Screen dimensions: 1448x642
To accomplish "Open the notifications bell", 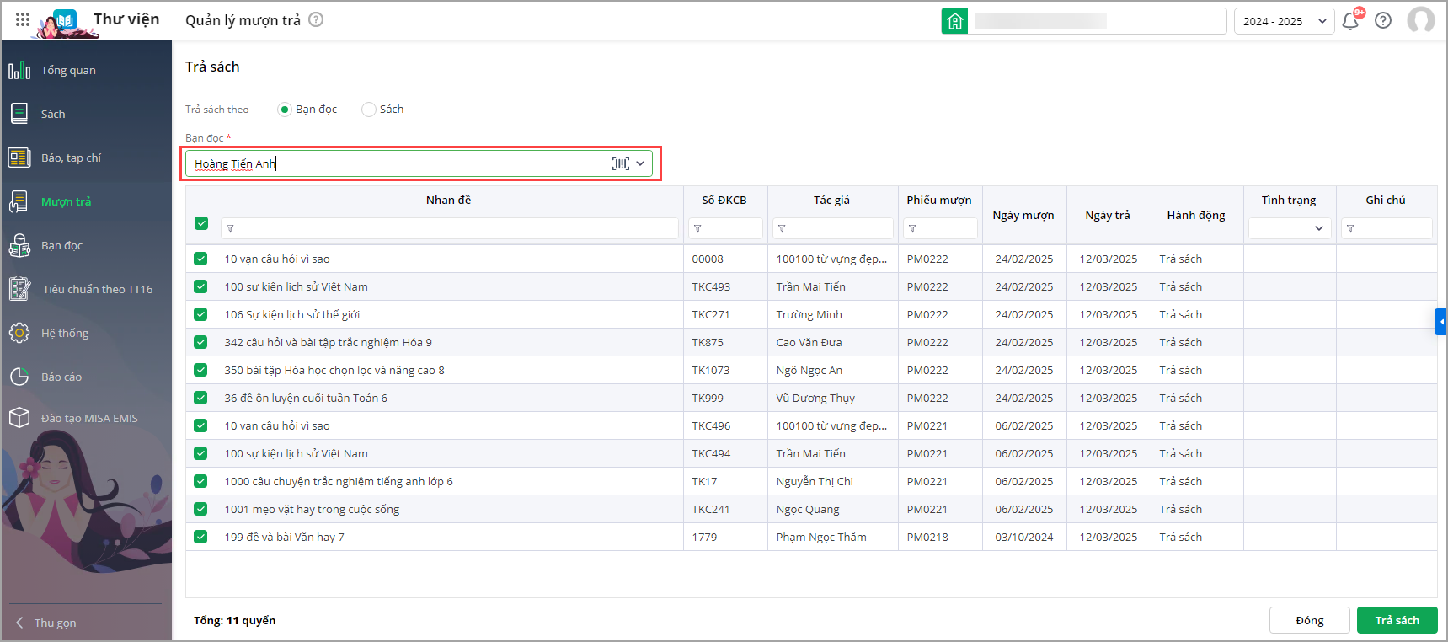I will coord(1350,21).
